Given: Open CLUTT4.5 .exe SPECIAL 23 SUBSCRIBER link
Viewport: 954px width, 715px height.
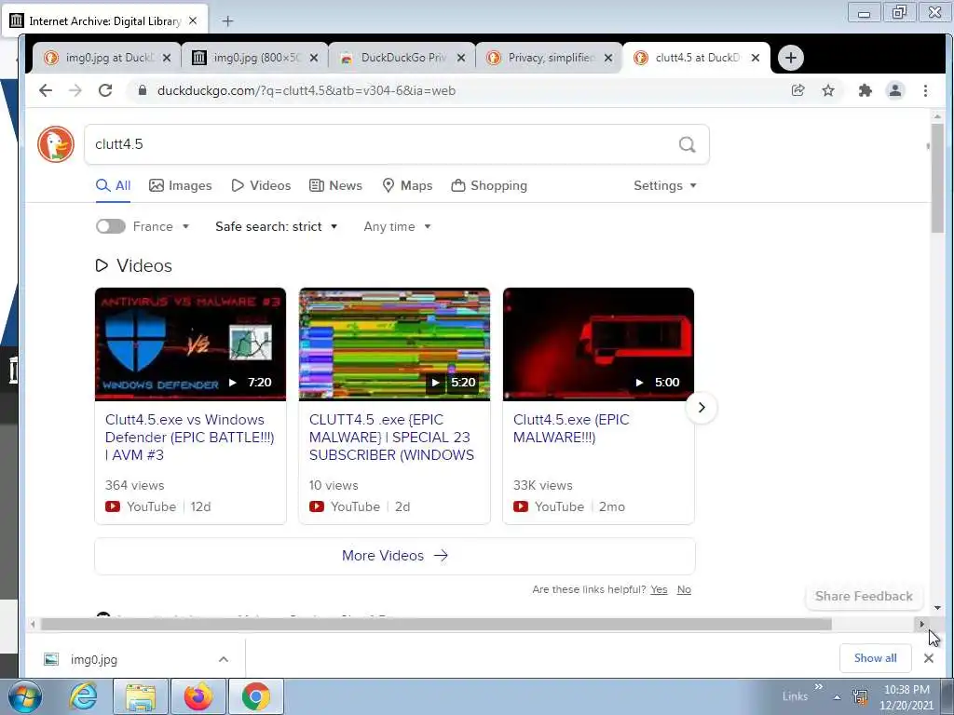Looking at the screenshot, I should click(392, 438).
